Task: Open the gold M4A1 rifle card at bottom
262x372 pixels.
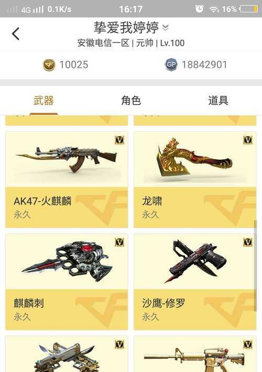Action: tap(195, 354)
